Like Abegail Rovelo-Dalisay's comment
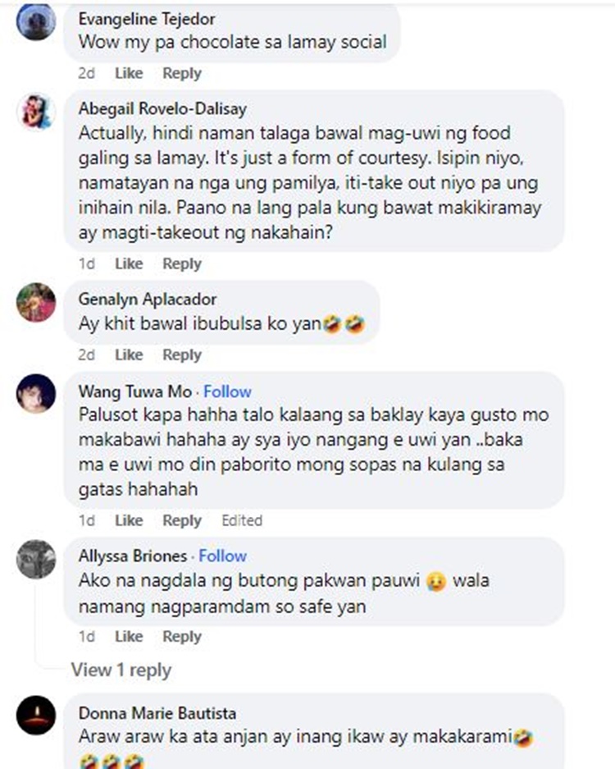Screen dimensions: 615x769 click(129, 263)
